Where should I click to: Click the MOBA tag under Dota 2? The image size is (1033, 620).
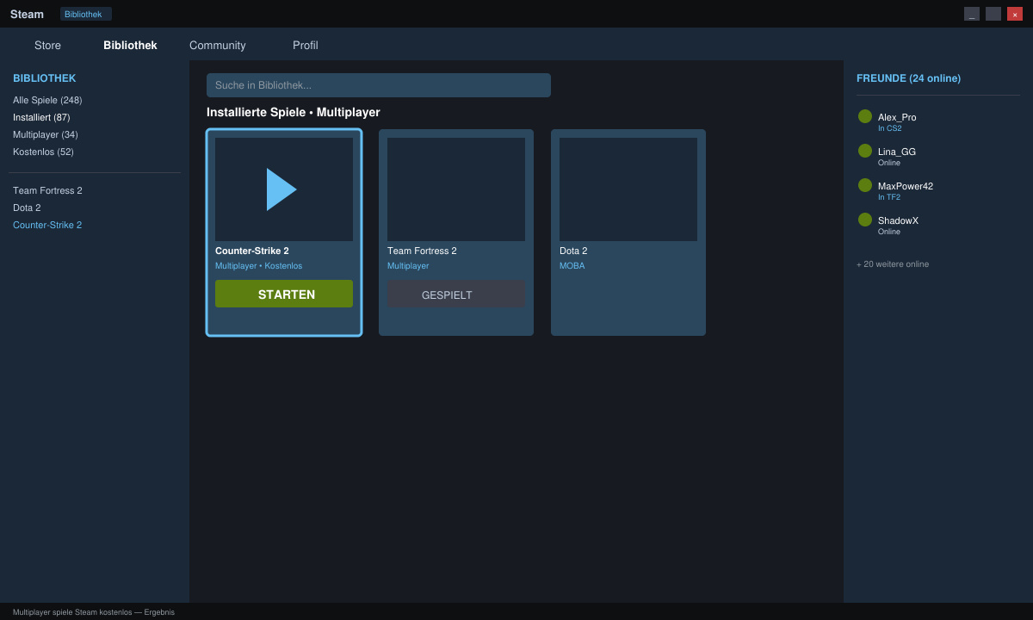coord(572,265)
